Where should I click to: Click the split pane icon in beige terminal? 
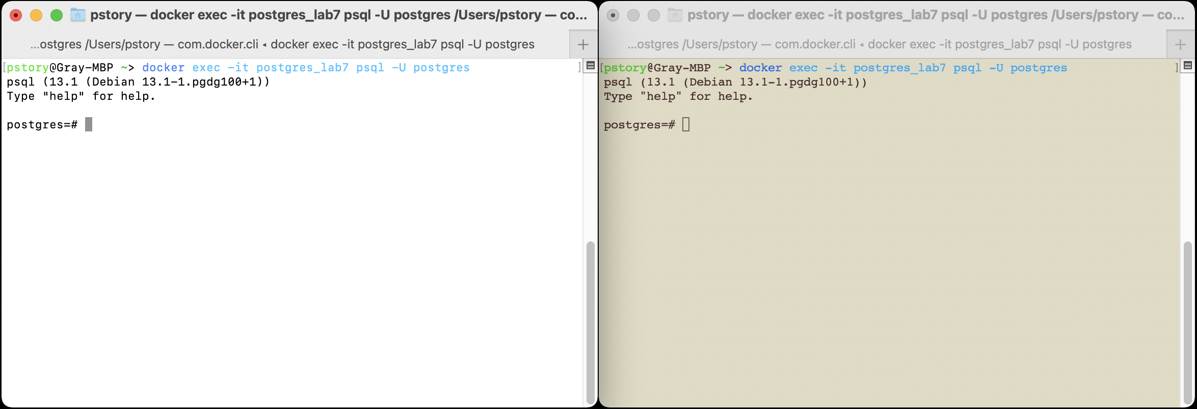(x=1188, y=66)
